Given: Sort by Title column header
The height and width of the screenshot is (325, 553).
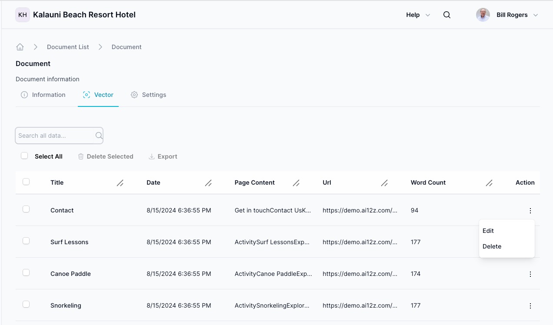Looking at the screenshot, I should [x=57, y=182].
